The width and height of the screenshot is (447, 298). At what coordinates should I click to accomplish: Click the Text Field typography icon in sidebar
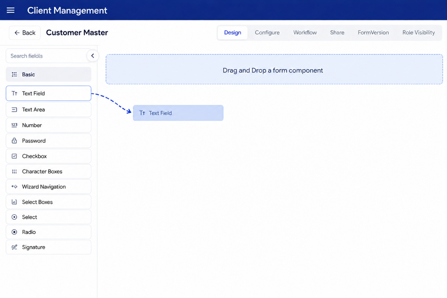pos(14,93)
